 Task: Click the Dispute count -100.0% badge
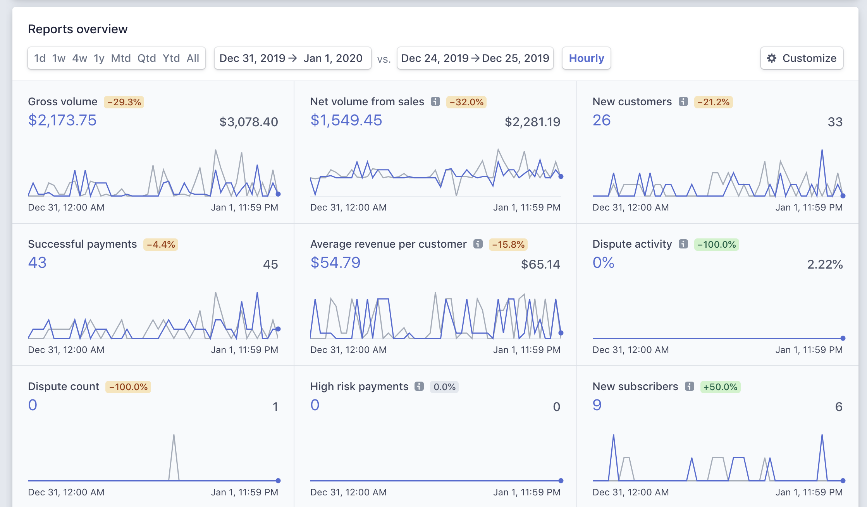[128, 387]
